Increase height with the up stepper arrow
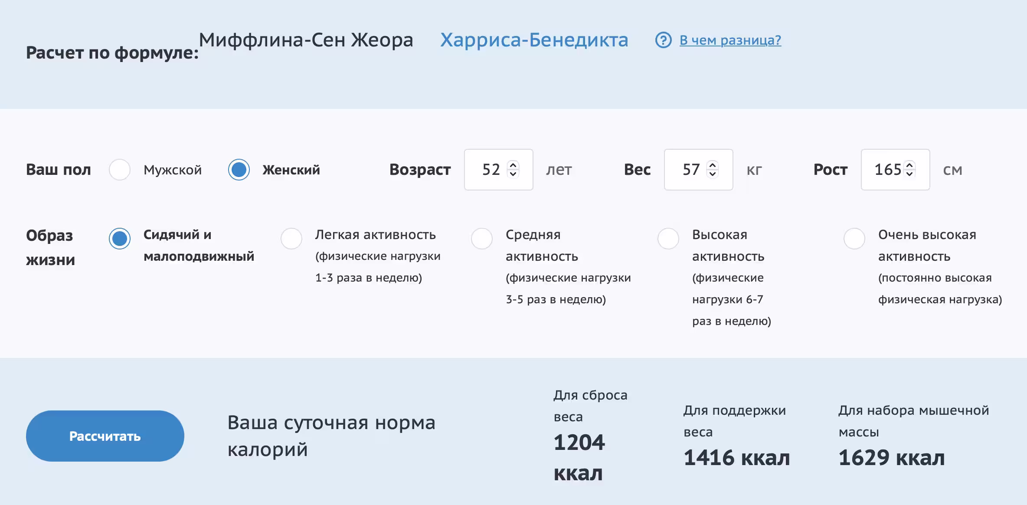Screen dimensions: 1027x505 pos(910,165)
